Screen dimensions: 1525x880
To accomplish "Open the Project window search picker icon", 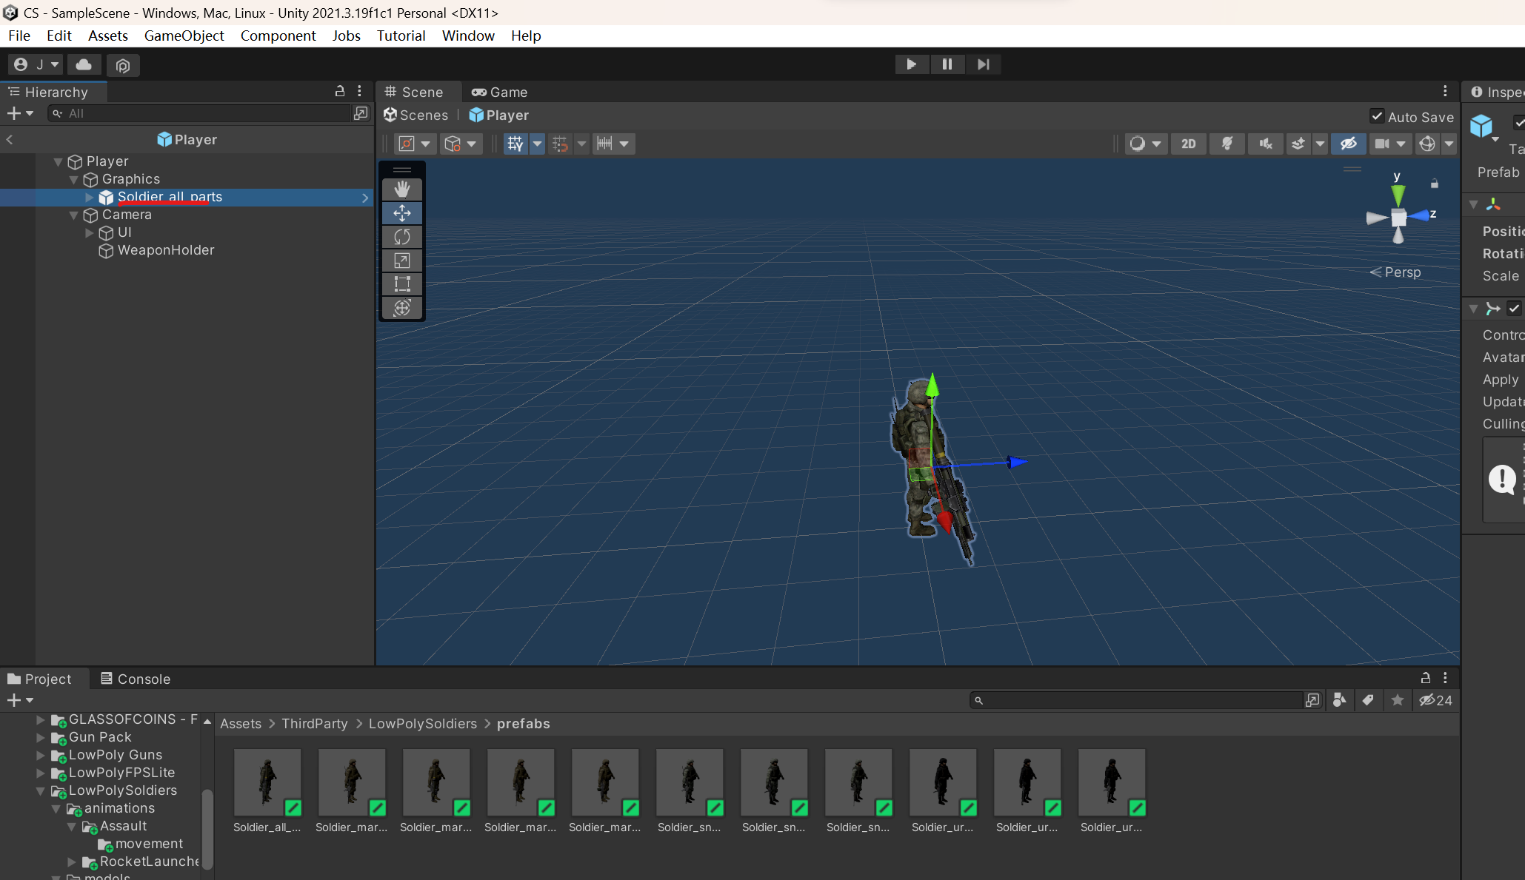I will pyautogui.click(x=1312, y=700).
